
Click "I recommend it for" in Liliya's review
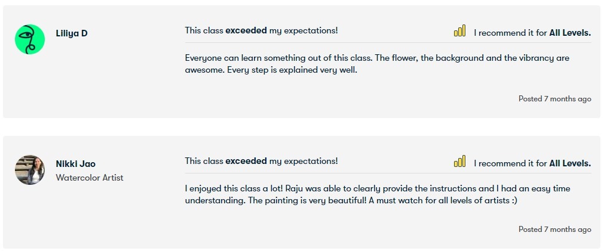coord(510,33)
